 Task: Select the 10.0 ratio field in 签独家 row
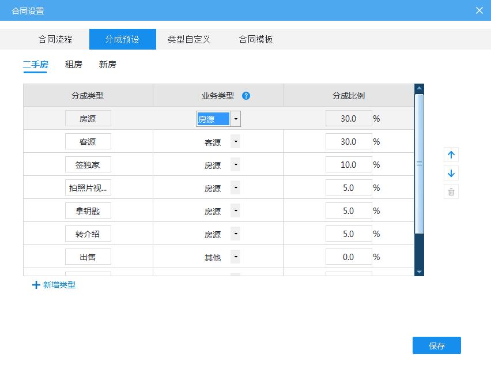(x=349, y=164)
